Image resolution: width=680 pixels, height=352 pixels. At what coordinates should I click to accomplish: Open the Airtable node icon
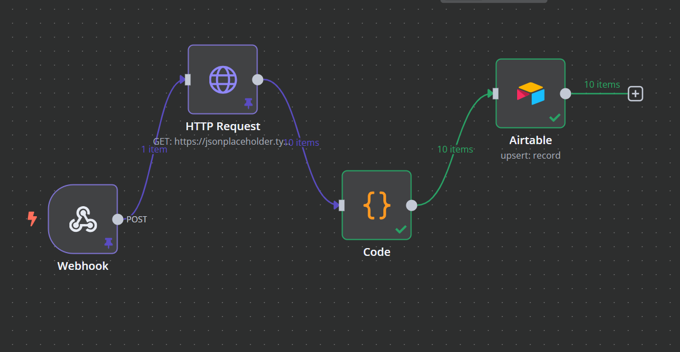[x=530, y=93]
